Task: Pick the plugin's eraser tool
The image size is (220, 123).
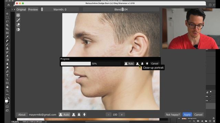Action: point(18,25)
